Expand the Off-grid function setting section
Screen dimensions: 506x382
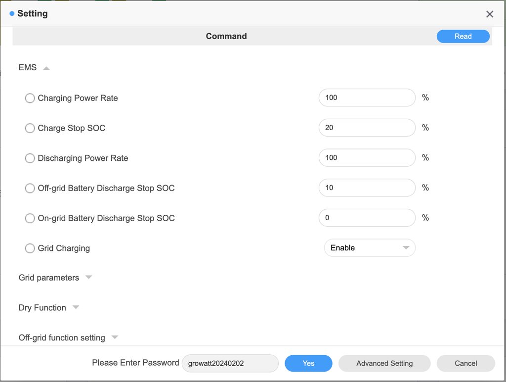point(115,337)
